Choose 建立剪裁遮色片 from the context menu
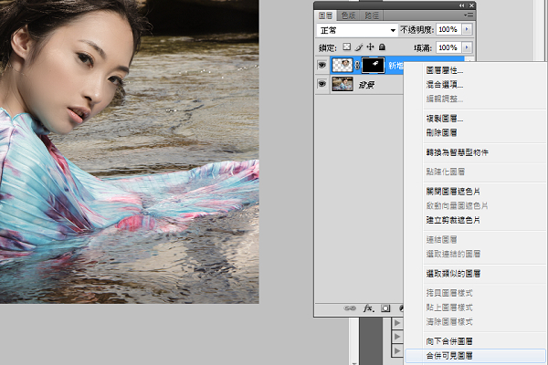This screenshot has height=365, width=548. coord(453,220)
